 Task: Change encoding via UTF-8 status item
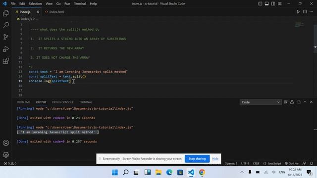click(x=245, y=164)
